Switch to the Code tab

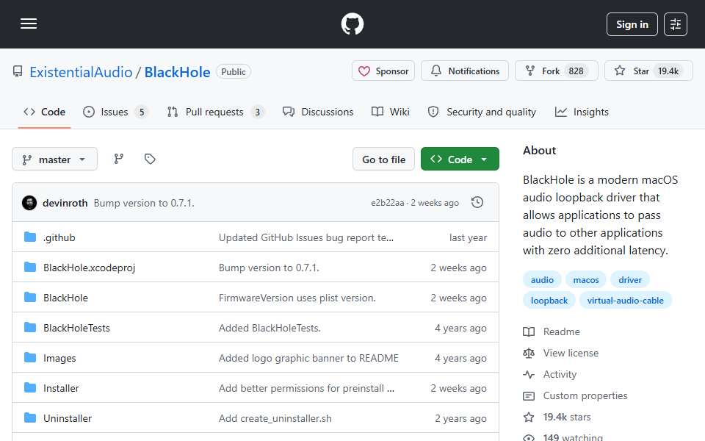pyautogui.click(x=44, y=112)
